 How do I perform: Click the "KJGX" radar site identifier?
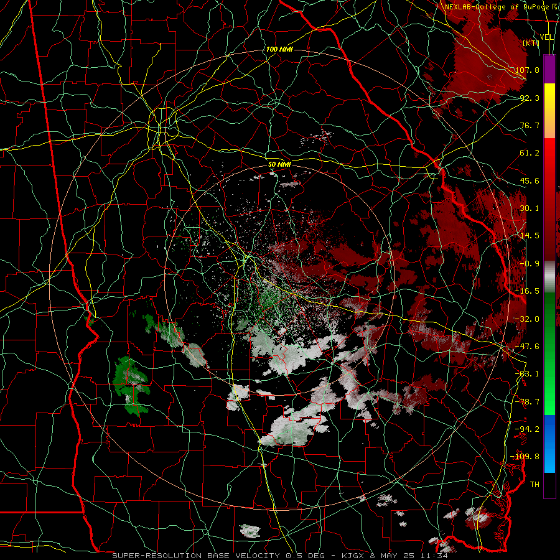click(353, 556)
